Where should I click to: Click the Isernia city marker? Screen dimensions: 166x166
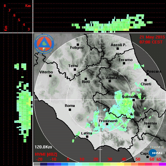[149, 126]
